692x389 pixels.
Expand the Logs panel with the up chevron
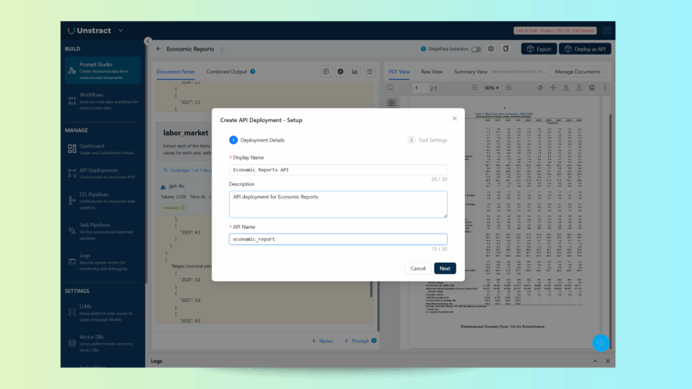[x=595, y=361]
